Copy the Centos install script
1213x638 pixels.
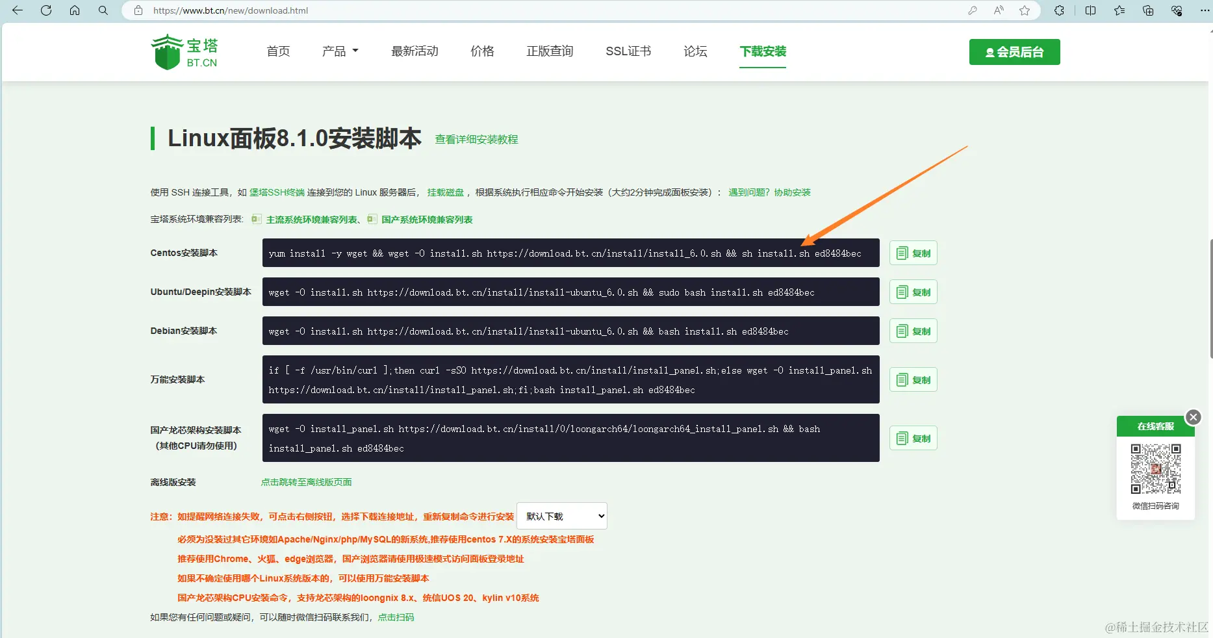913,253
